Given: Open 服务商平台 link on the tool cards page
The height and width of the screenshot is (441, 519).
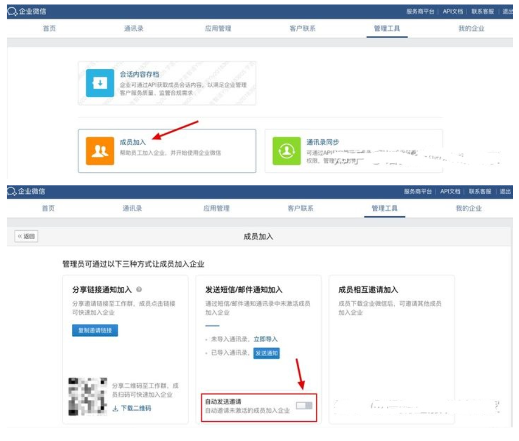Looking at the screenshot, I should [x=421, y=12].
